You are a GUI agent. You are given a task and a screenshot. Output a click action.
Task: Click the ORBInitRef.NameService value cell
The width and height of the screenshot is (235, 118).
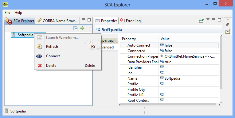[187, 56]
